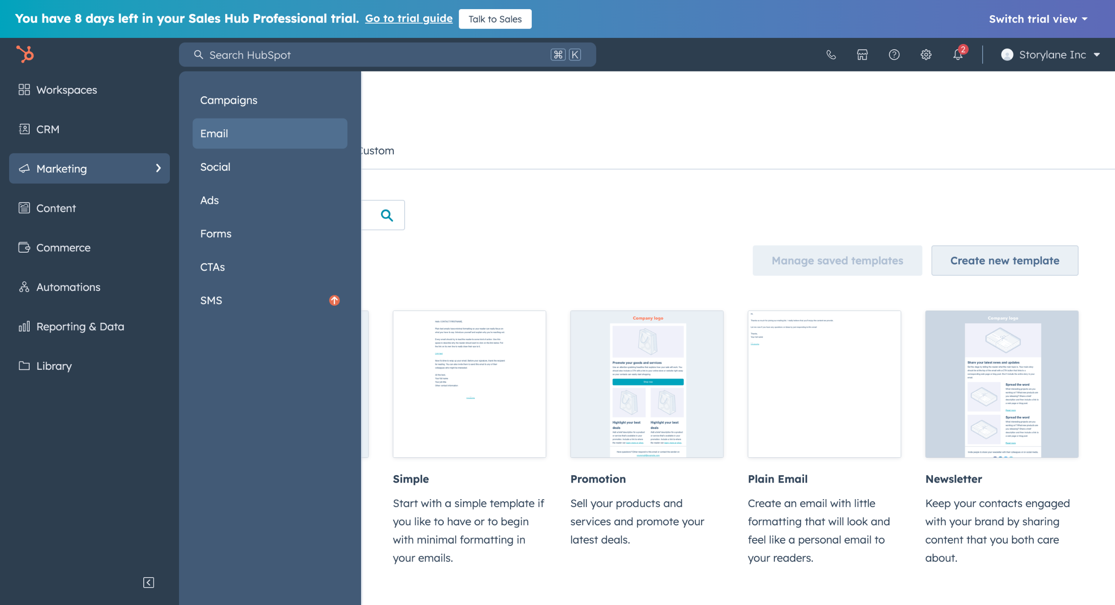Select Social from the Marketing submenu
The image size is (1115, 605).
point(270,167)
